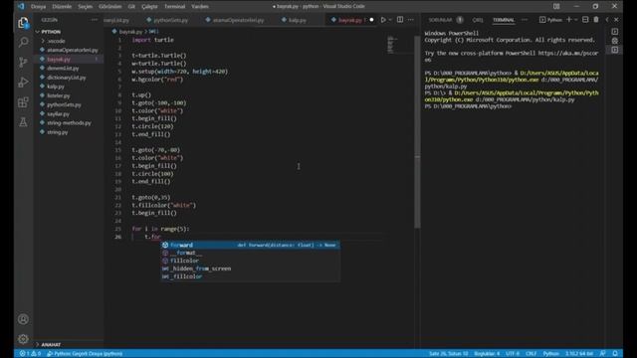Open atamaOperatorleri.py in Explorer

pos(73,50)
